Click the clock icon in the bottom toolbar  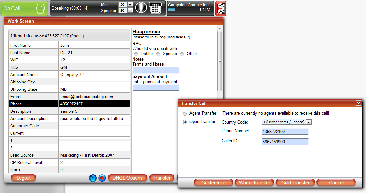(x=93, y=178)
